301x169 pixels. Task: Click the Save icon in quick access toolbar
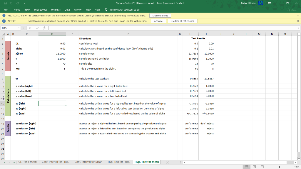pyautogui.click(x=5, y=3)
